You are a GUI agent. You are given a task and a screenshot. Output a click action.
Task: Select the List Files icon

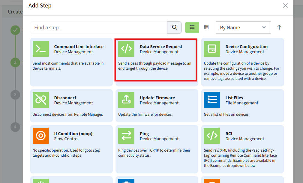pos(212,100)
